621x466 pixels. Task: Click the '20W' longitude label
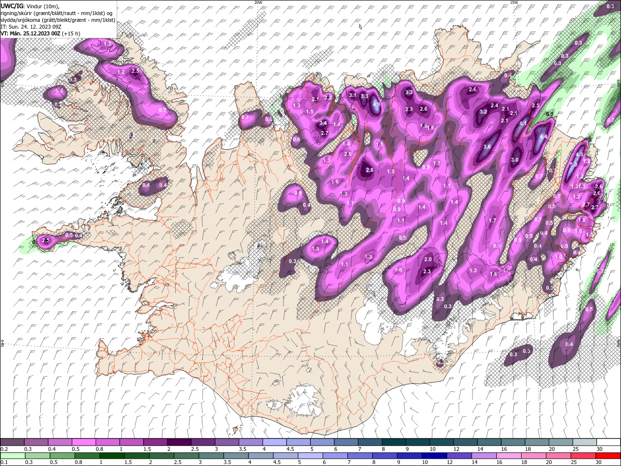pyautogui.click(x=258, y=2)
